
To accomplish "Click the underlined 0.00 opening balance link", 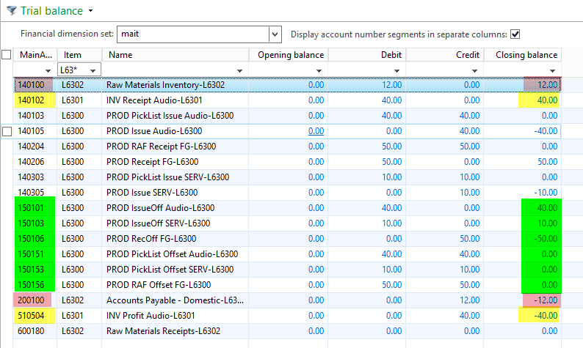I will click(x=316, y=131).
